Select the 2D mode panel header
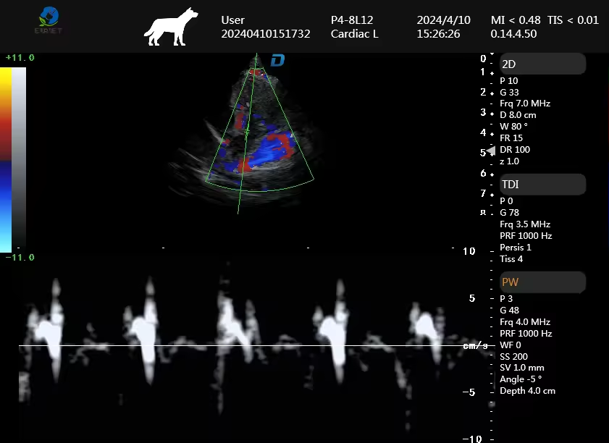 [x=542, y=64]
